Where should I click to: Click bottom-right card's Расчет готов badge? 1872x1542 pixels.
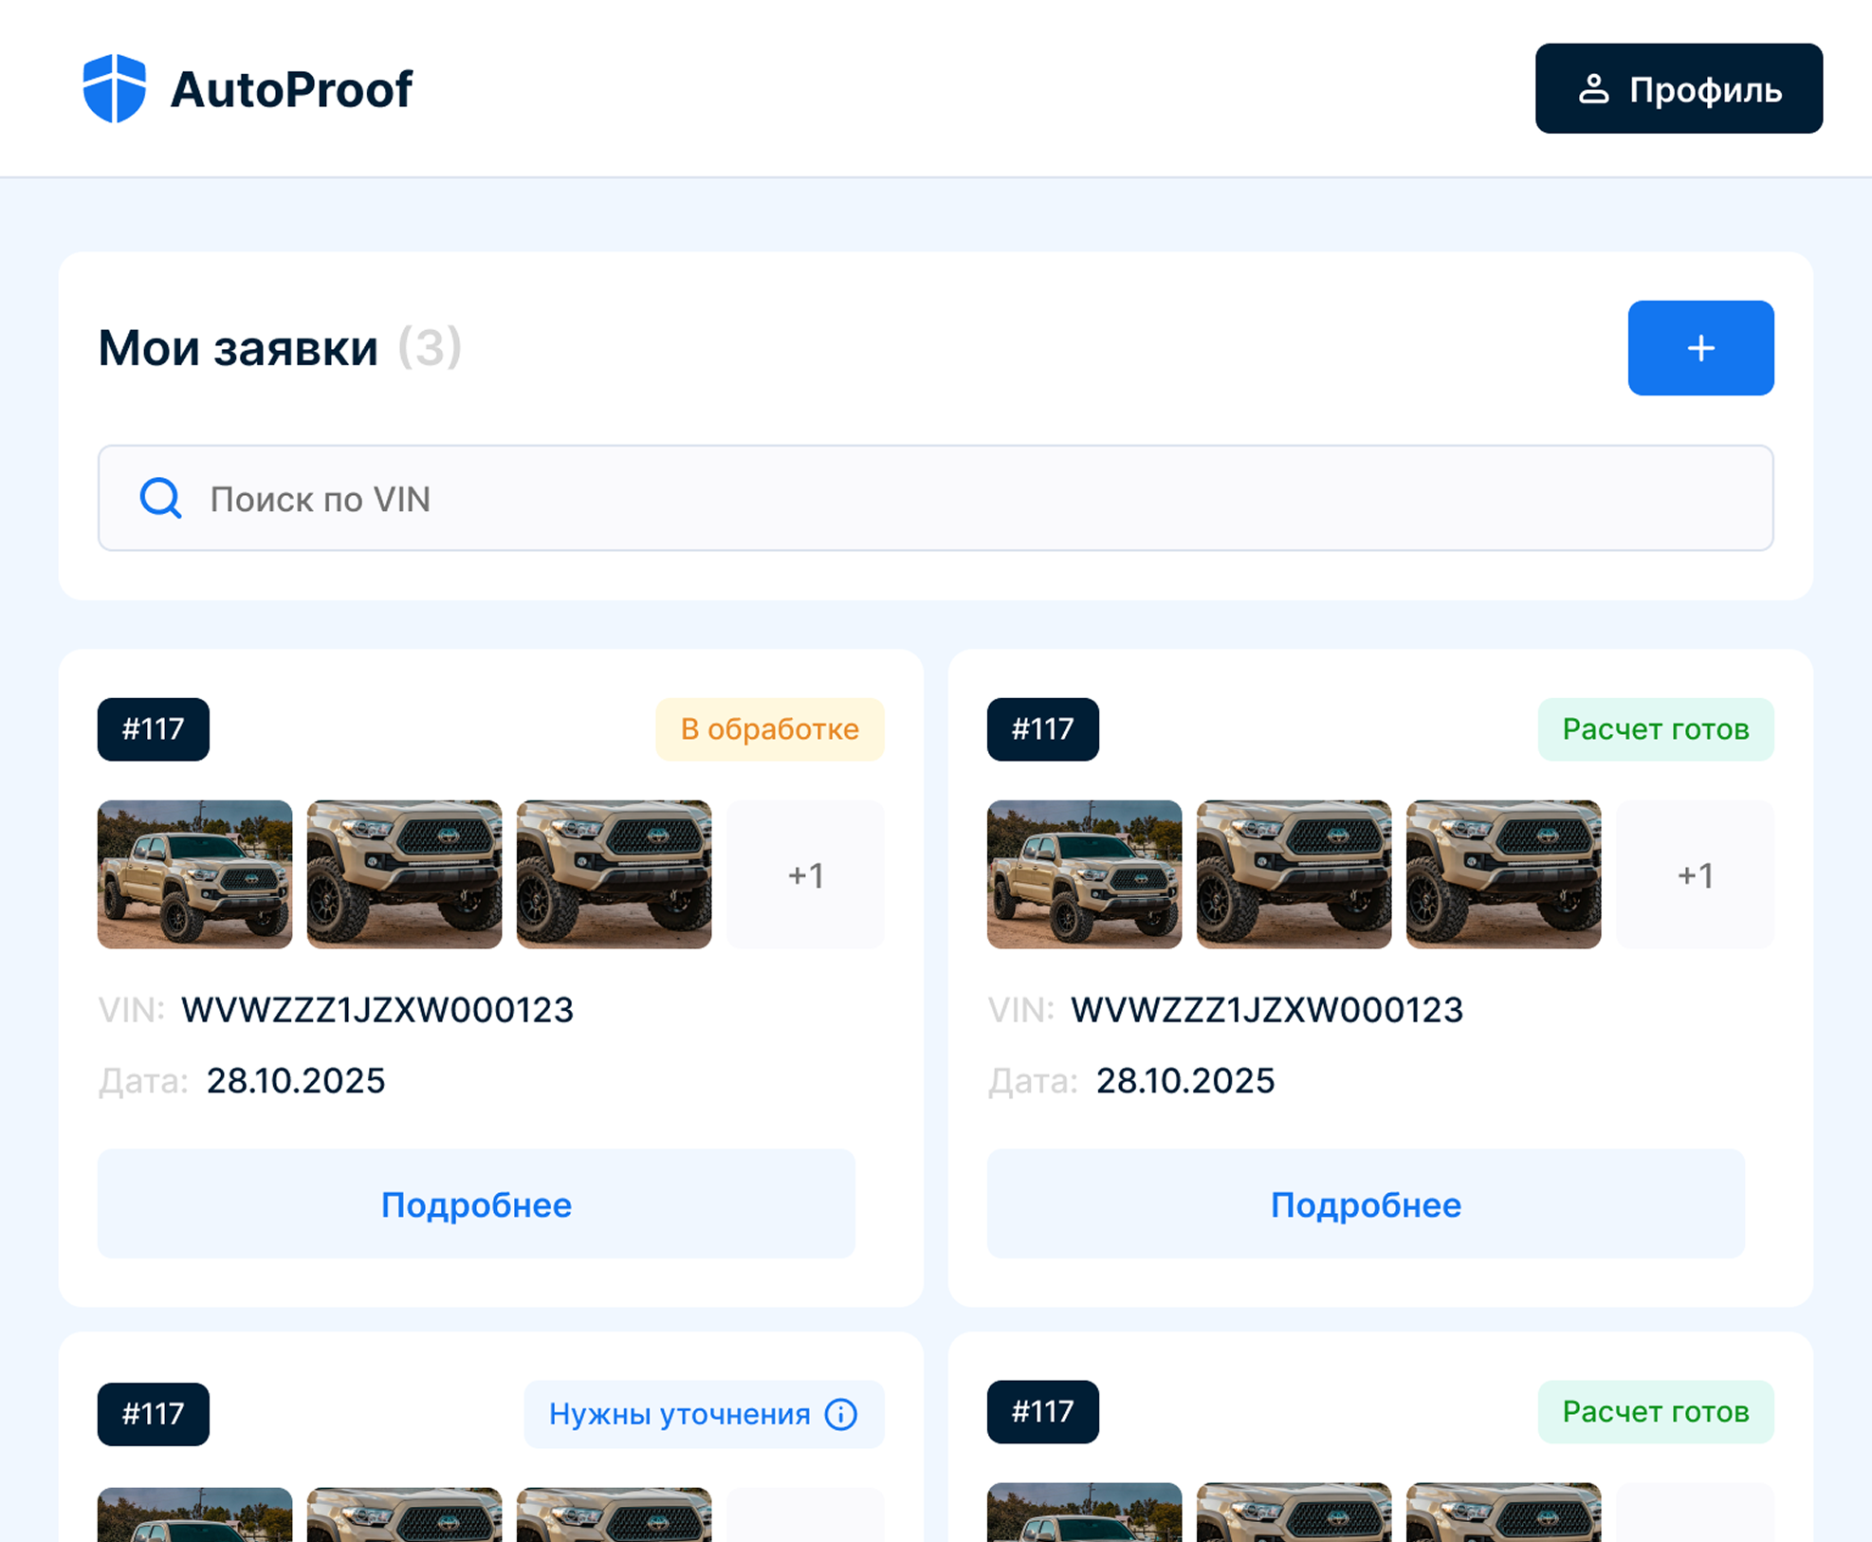[x=1655, y=1412]
